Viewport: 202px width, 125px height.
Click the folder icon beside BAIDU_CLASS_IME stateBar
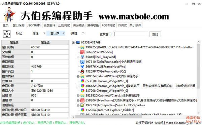point(82,47)
